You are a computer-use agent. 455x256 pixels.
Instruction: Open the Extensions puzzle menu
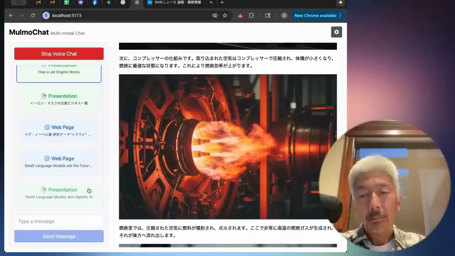coord(251,15)
